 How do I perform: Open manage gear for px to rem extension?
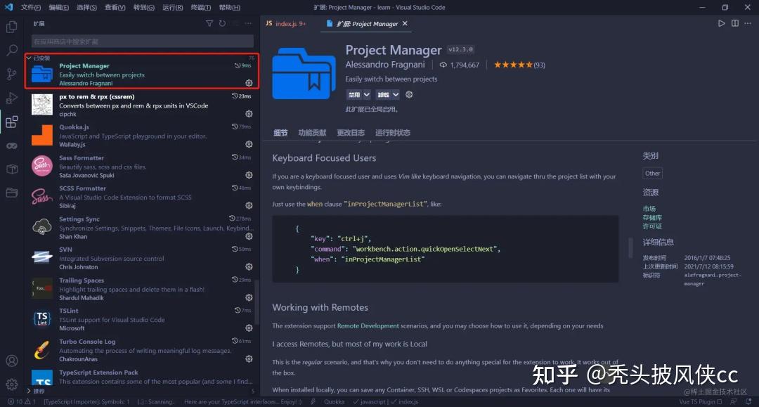click(249, 114)
